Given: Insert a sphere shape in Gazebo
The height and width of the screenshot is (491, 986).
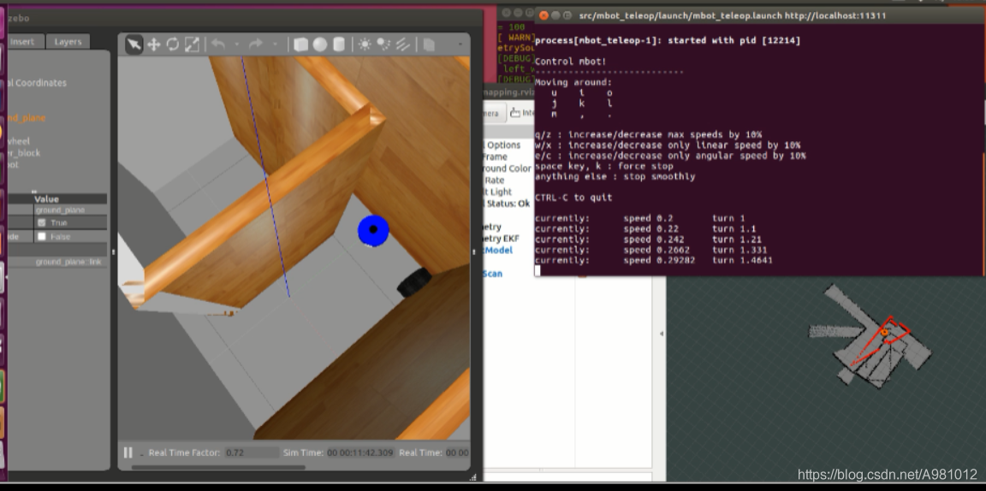Looking at the screenshot, I should point(320,44).
